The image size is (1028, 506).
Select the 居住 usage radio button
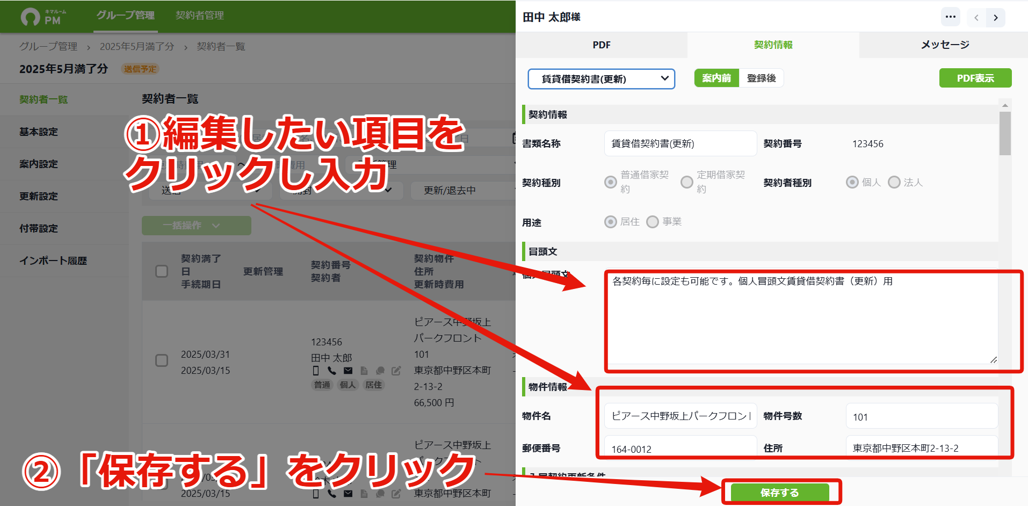pyautogui.click(x=611, y=222)
